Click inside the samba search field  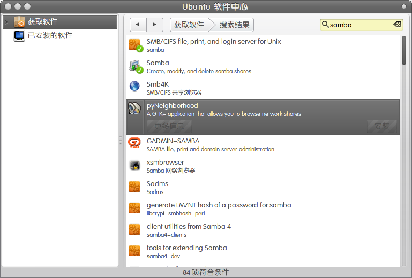(x=361, y=25)
